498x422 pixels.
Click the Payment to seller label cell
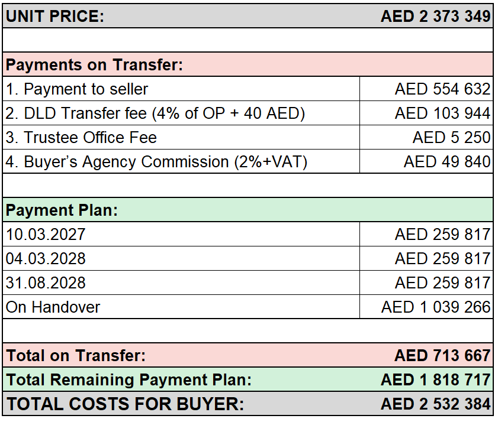pyautogui.click(x=181, y=89)
